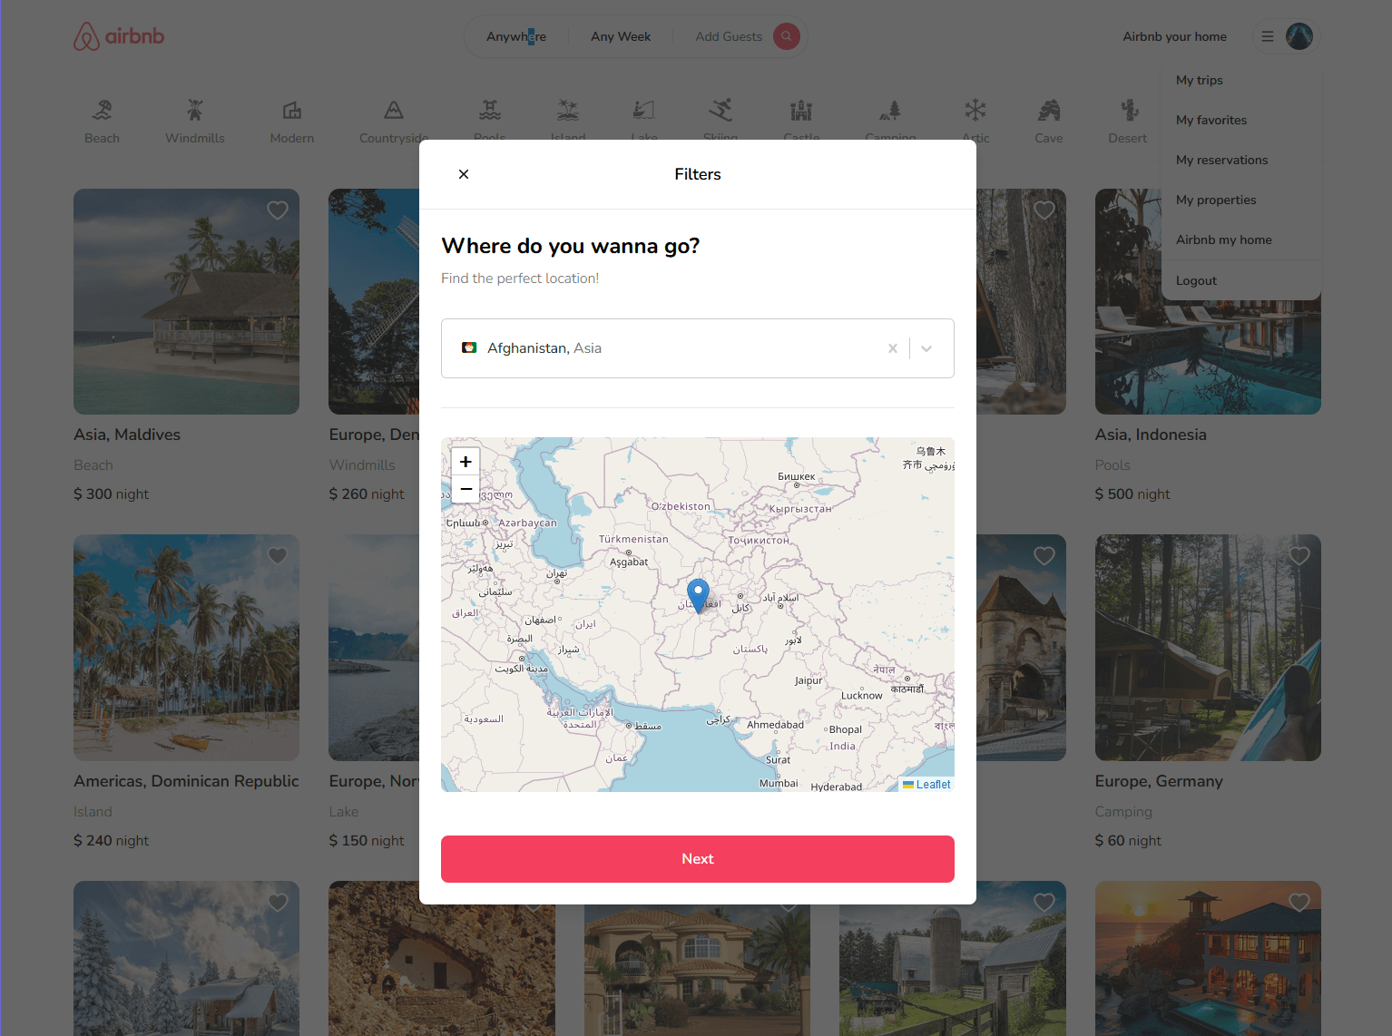Click the map location pin marker
Viewport: 1392px width, 1036px height.
pyautogui.click(x=698, y=594)
